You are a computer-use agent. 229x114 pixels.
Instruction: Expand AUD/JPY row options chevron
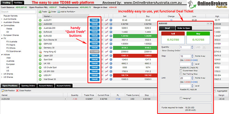pyautogui.click(x=102, y=20)
